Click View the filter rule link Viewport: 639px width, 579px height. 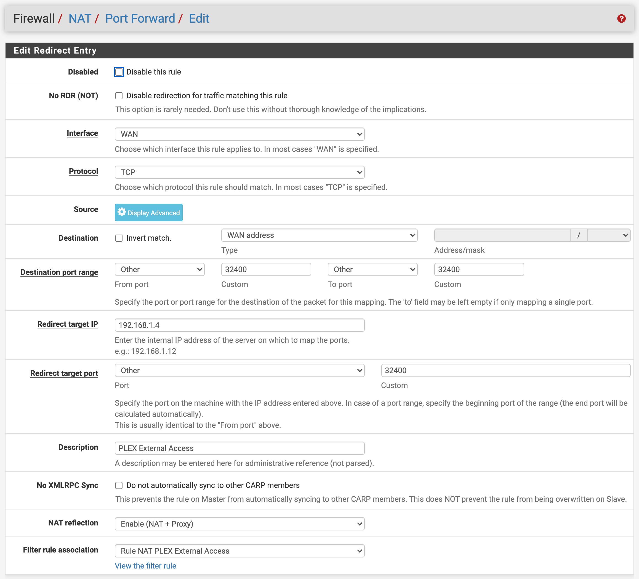(145, 566)
